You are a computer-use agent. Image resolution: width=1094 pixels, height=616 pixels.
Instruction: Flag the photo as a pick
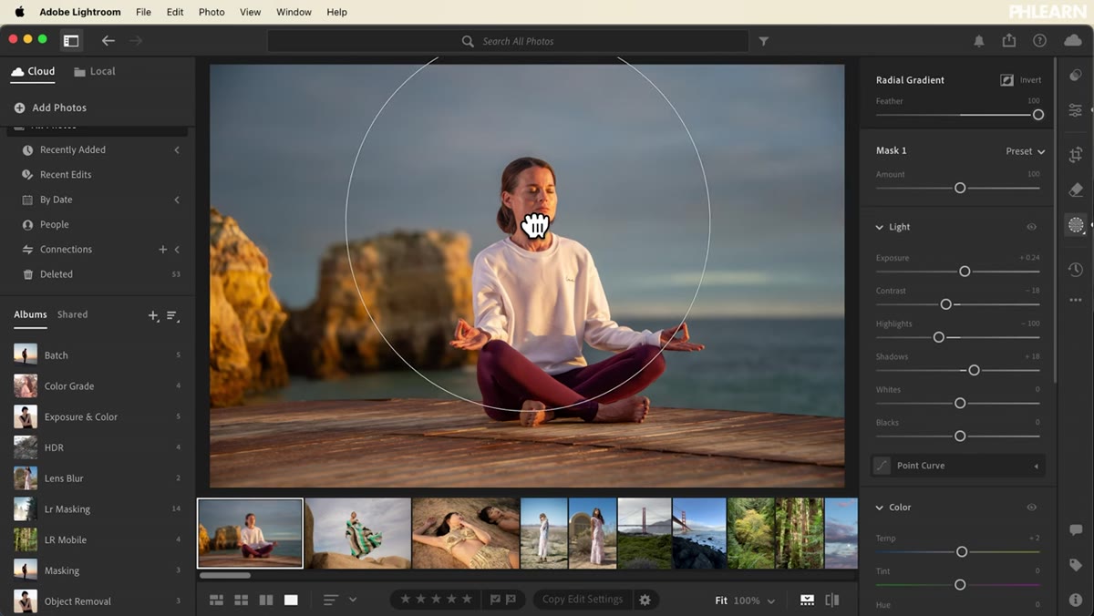(495, 600)
